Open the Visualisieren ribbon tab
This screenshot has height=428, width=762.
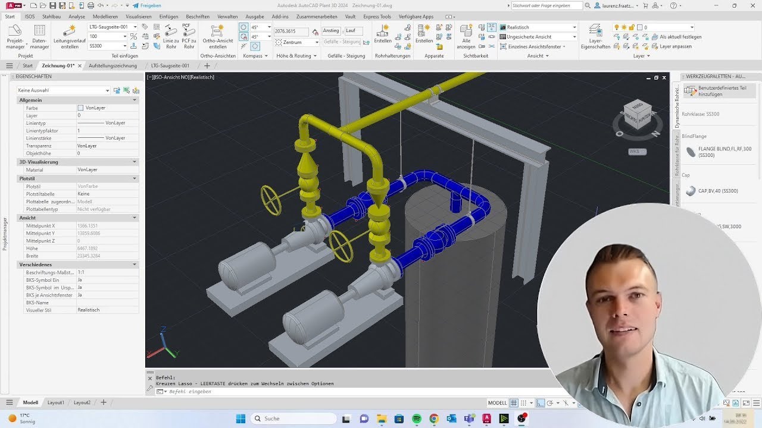139,17
